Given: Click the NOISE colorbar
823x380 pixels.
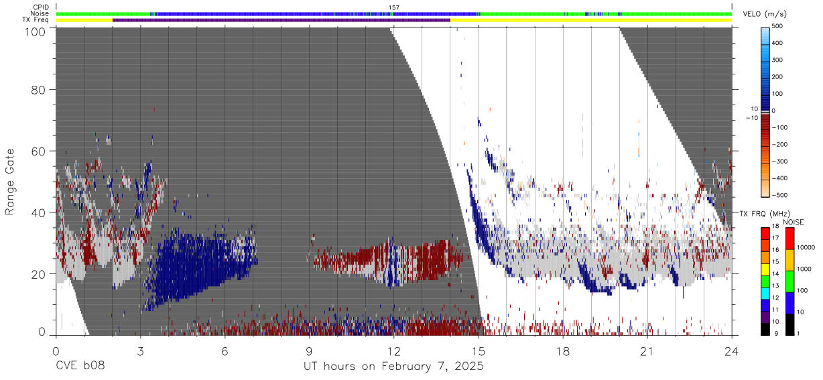Looking at the screenshot, I should [x=789, y=281].
